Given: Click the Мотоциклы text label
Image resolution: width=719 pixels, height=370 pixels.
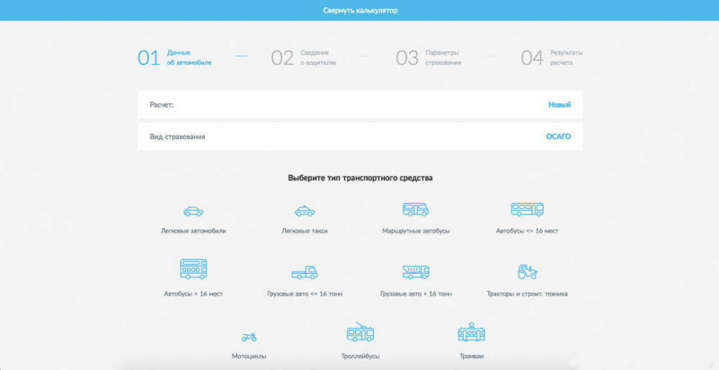Looking at the screenshot, I should 249,357.
